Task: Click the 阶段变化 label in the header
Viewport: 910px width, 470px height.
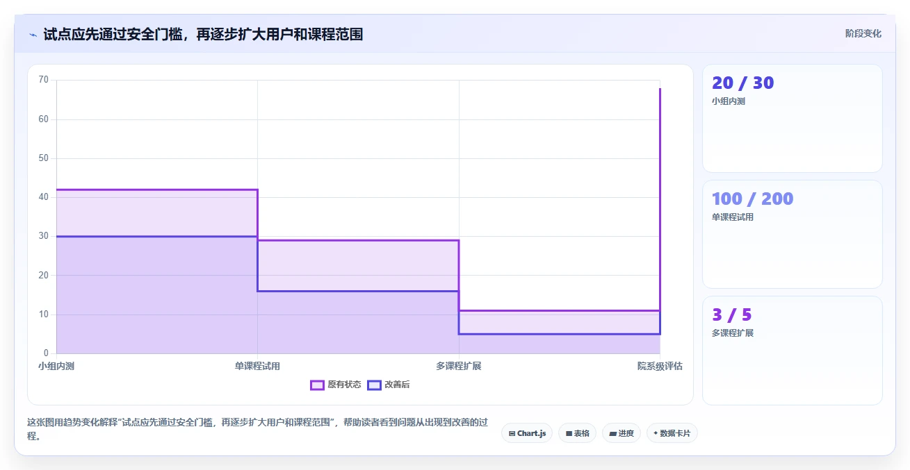Action: [x=863, y=33]
